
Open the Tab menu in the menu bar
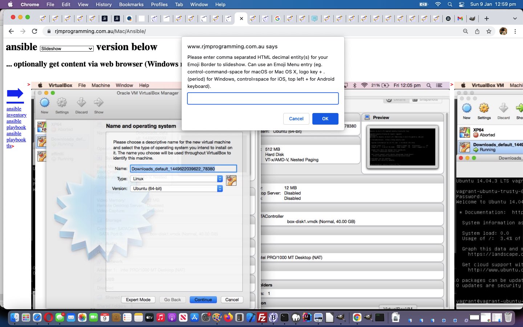(x=179, y=4)
